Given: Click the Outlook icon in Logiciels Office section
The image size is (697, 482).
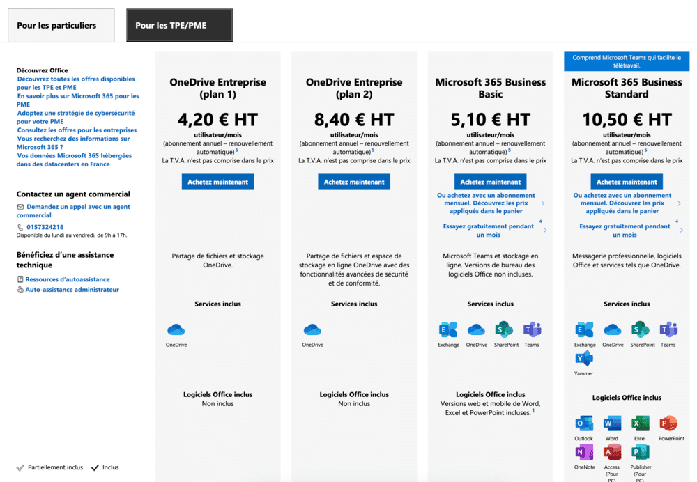Looking at the screenshot, I should (x=584, y=423).
